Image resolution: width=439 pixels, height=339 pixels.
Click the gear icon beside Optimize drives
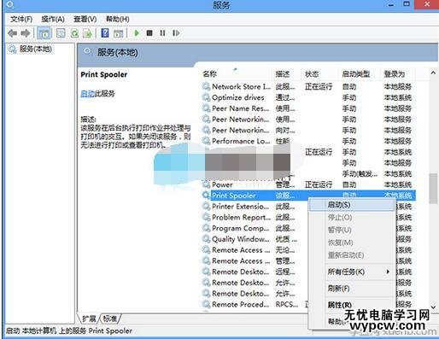[206, 97]
